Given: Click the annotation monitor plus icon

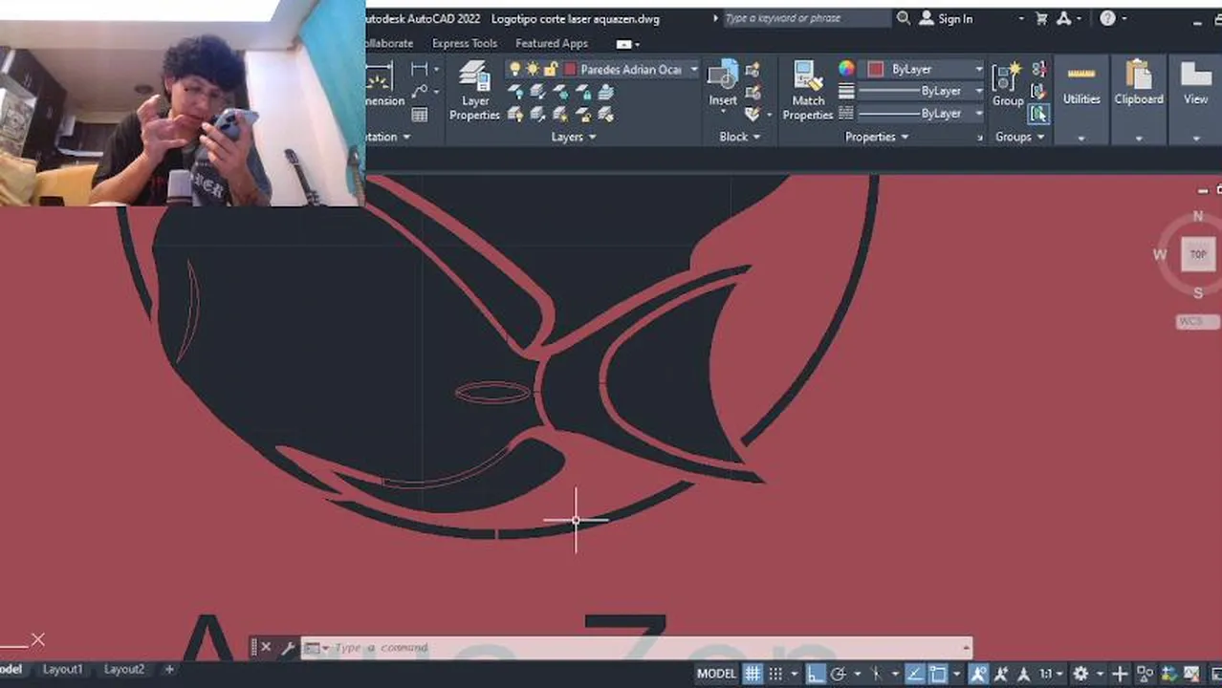Looking at the screenshot, I should pos(1120,674).
